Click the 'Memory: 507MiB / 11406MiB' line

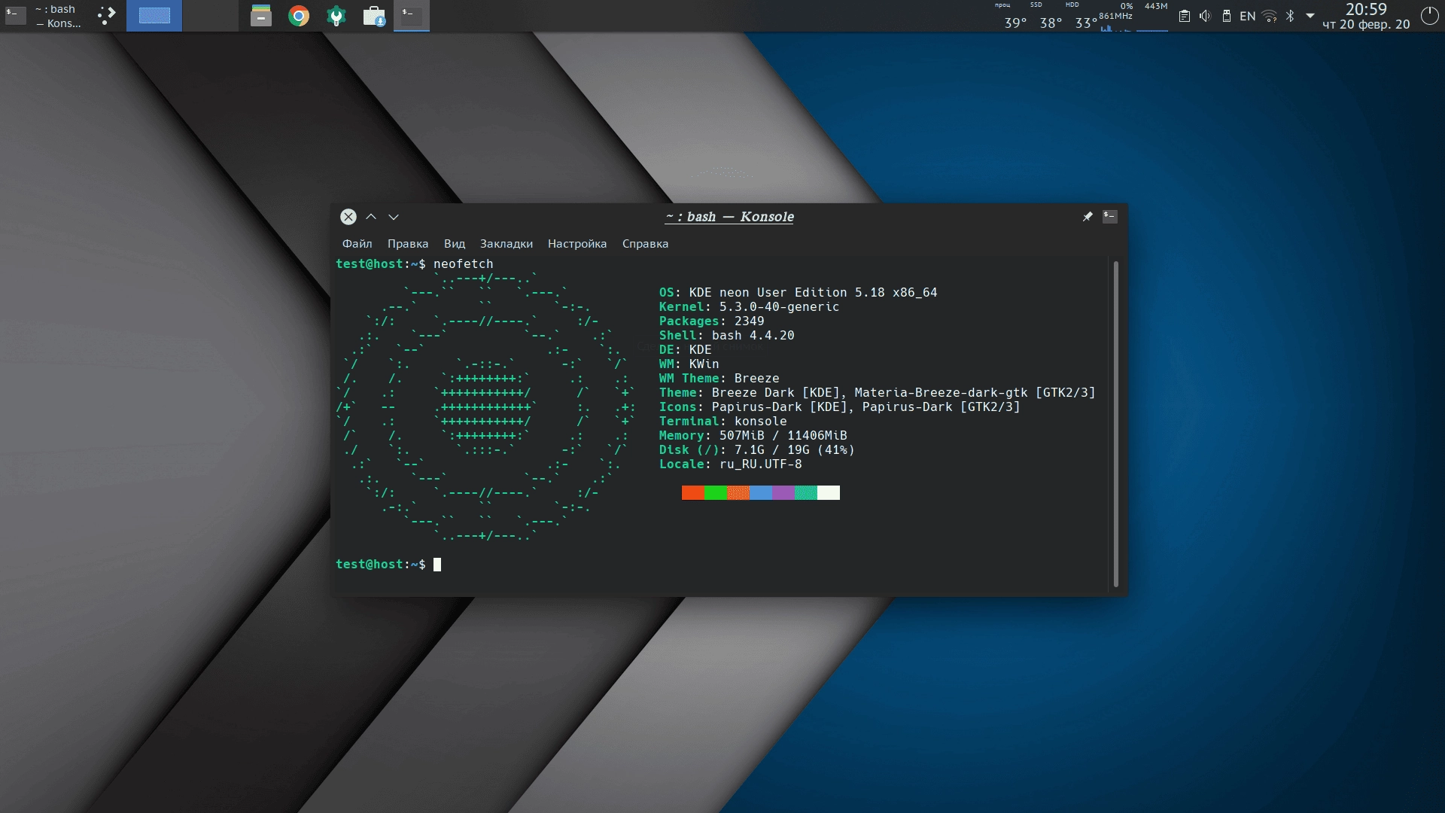(x=753, y=436)
